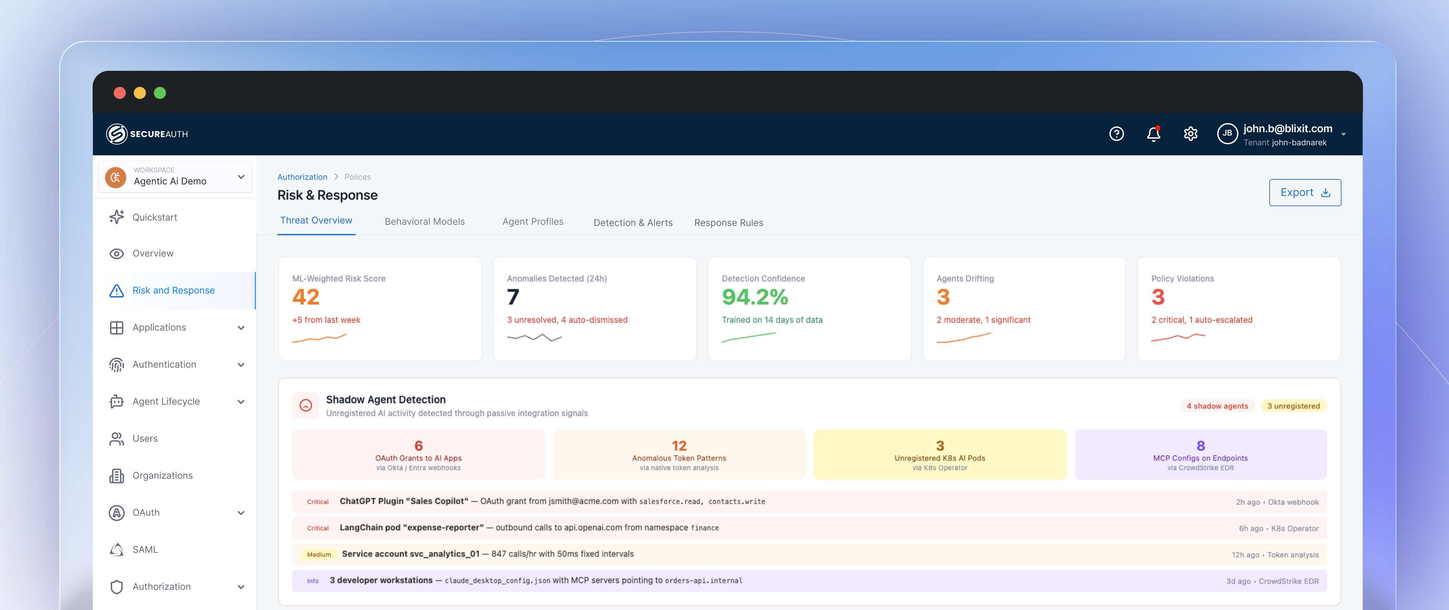This screenshot has width=1449, height=610.
Task: Open the Detection & Alerts tab
Action: click(x=633, y=222)
